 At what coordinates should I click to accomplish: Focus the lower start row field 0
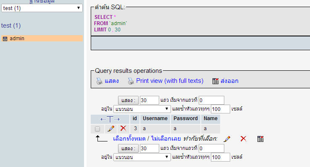(x=211, y=148)
